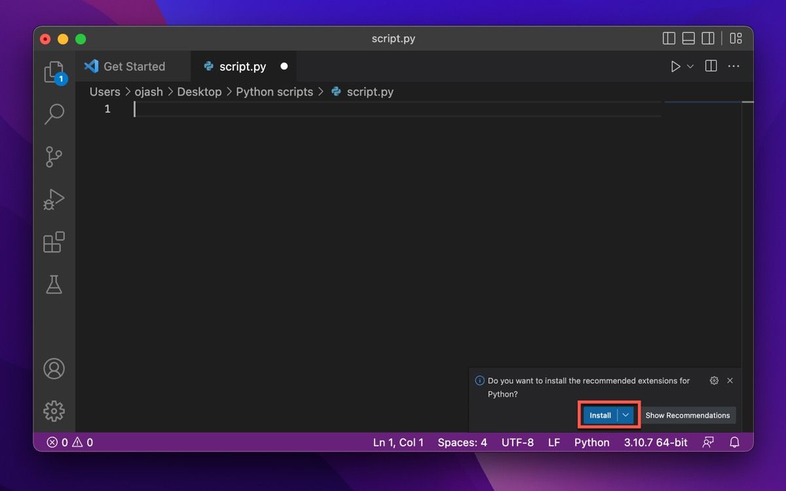The height and width of the screenshot is (491, 786).
Task: Open the notifications bell
Action: [x=734, y=442]
